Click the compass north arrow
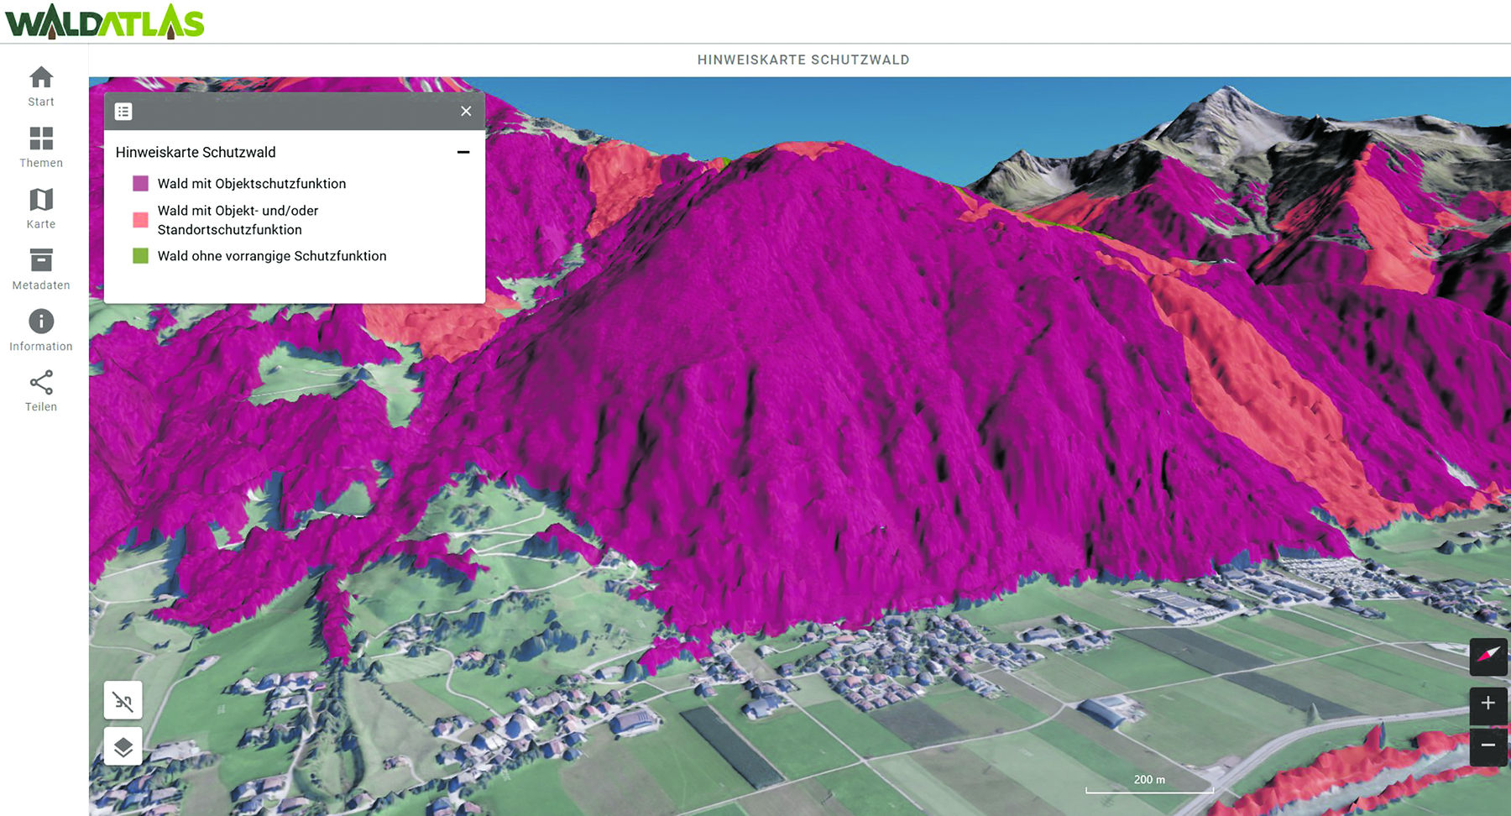This screenshot has width=1511, height=816. click(x=1487, y=656)
